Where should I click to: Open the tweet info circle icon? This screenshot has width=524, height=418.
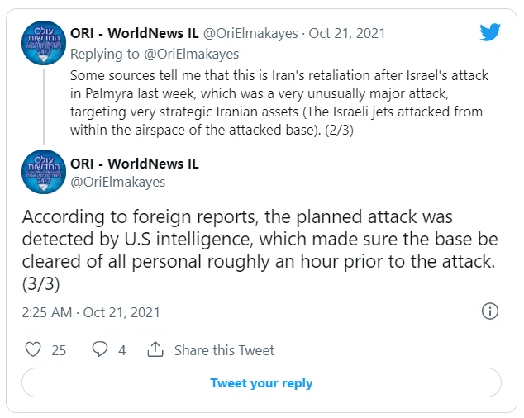point(489,311)
